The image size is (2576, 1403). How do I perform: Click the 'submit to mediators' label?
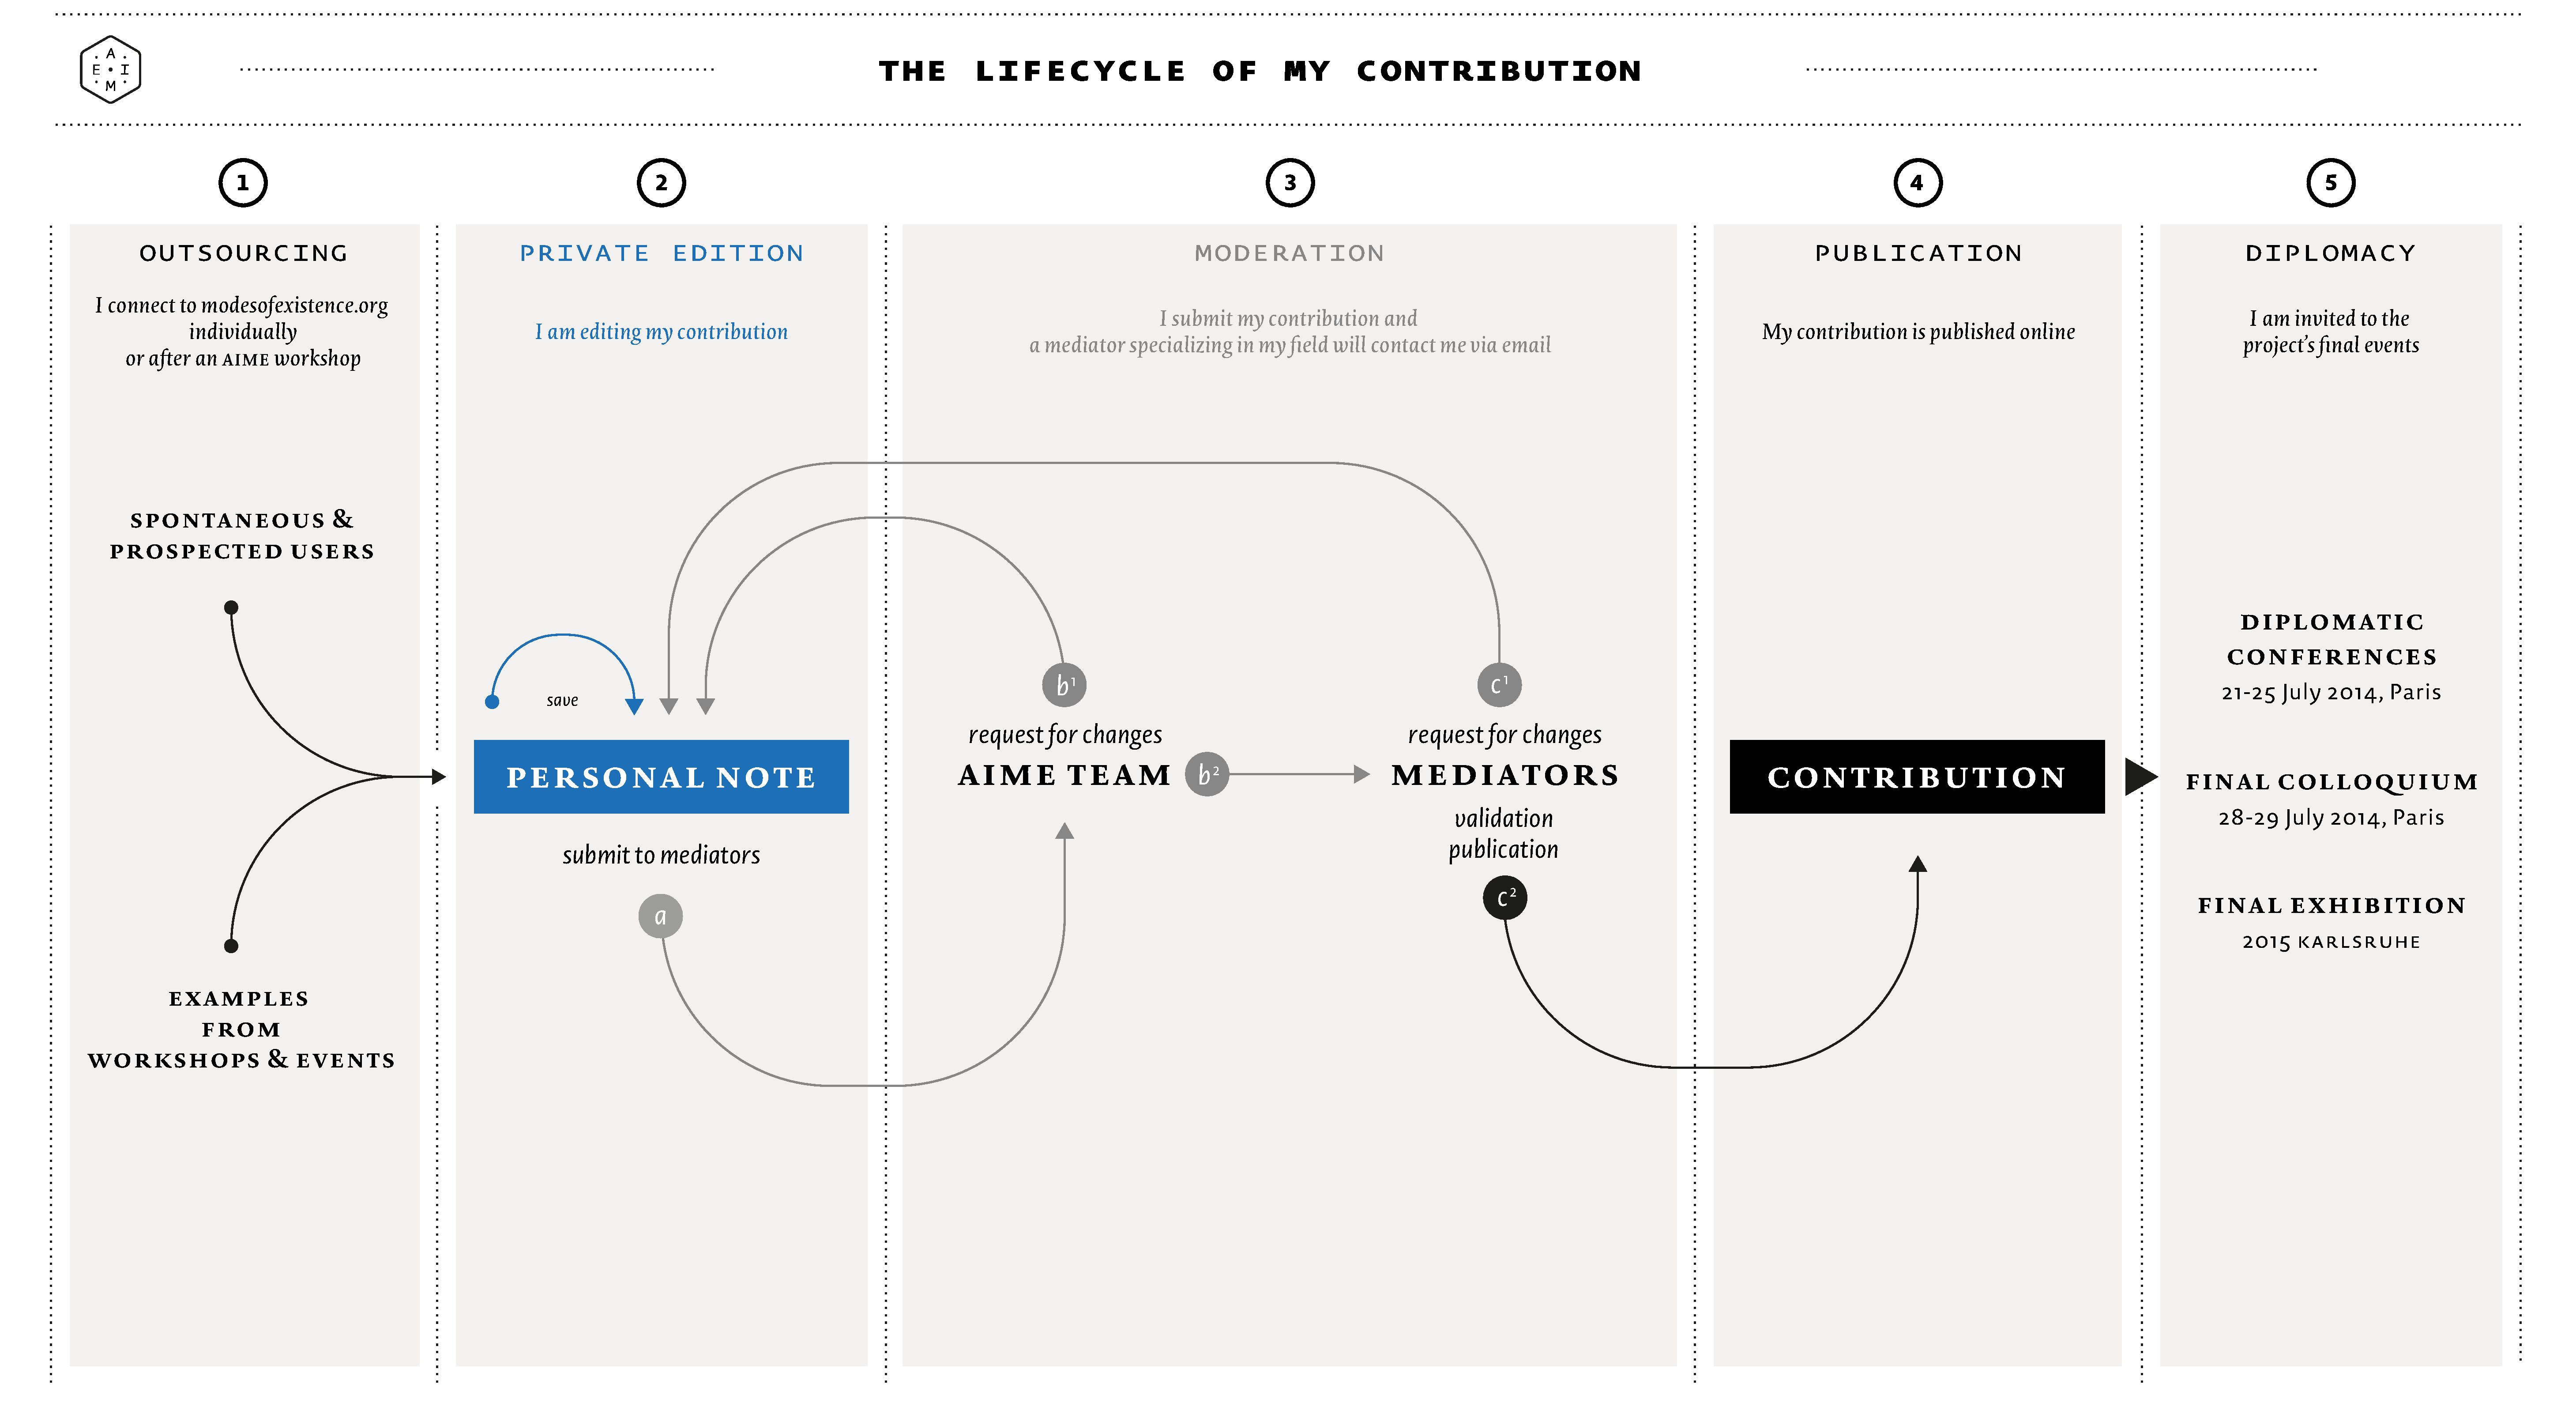click(x=661, y=855)
